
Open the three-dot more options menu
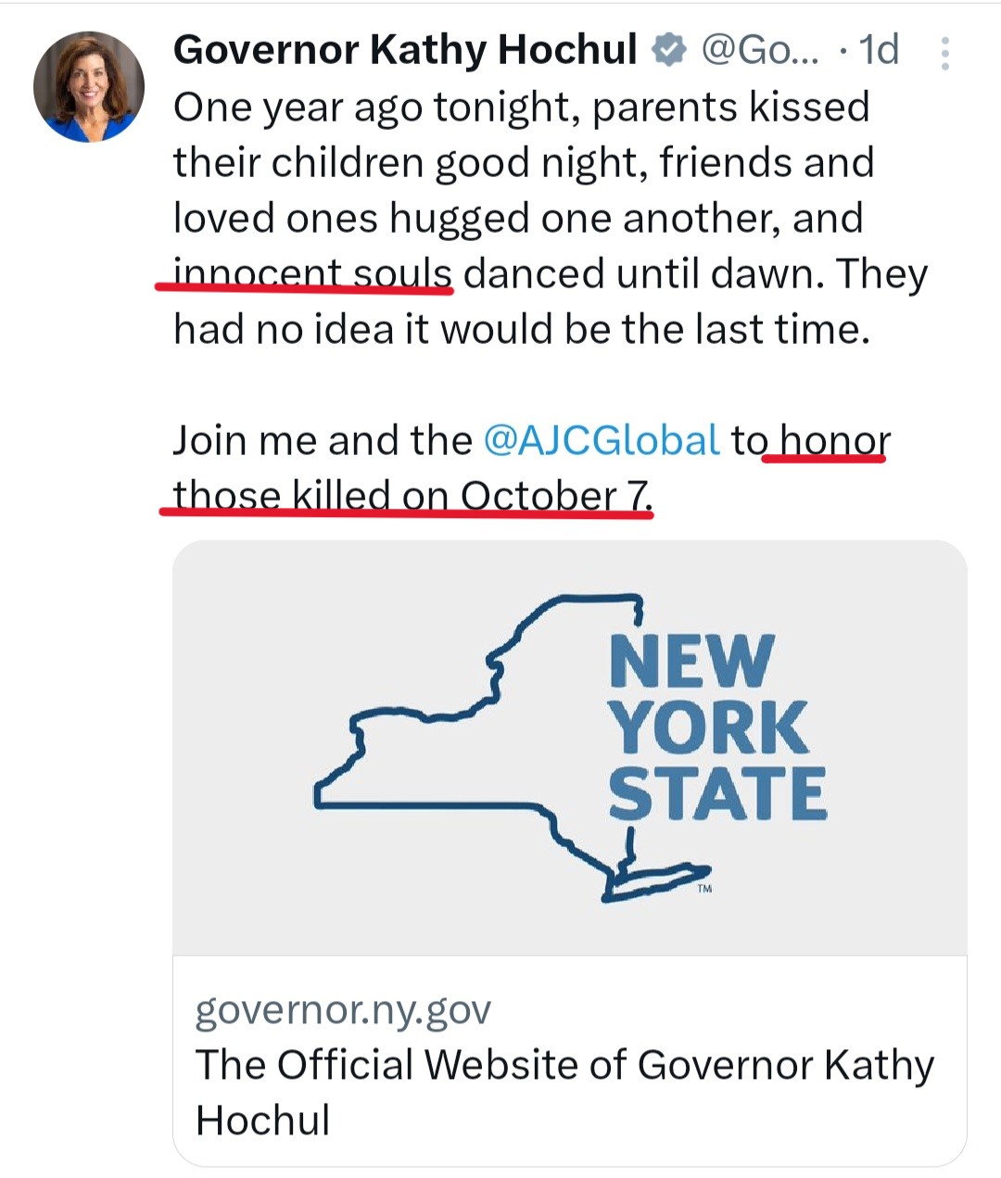pyautogui.click(x=944, y=54)
